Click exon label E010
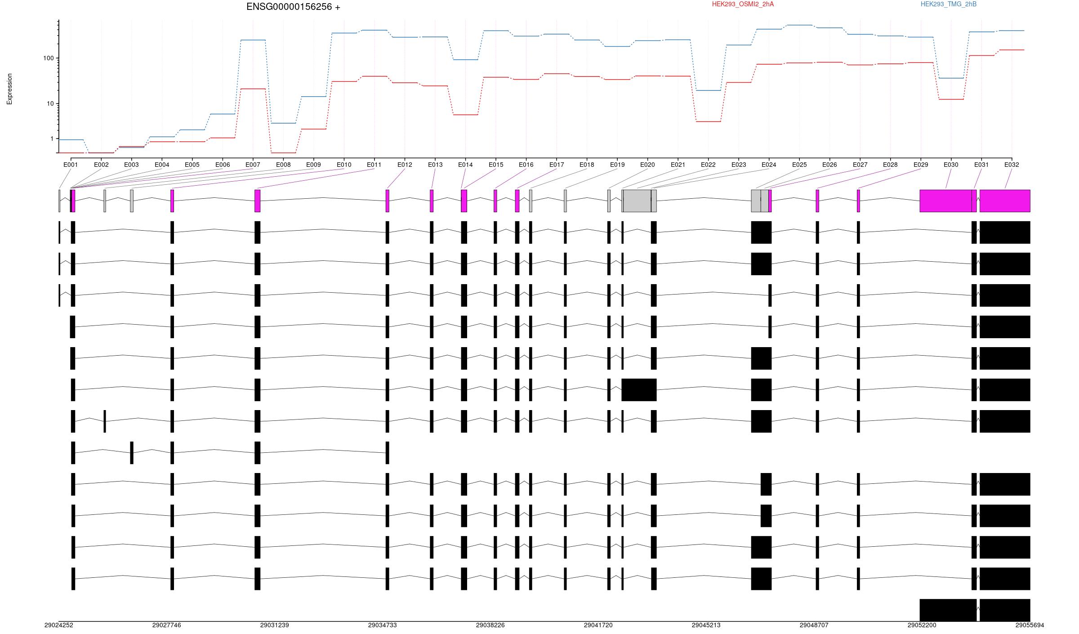This screenshot has width=1079, height=634. point(344,165)
